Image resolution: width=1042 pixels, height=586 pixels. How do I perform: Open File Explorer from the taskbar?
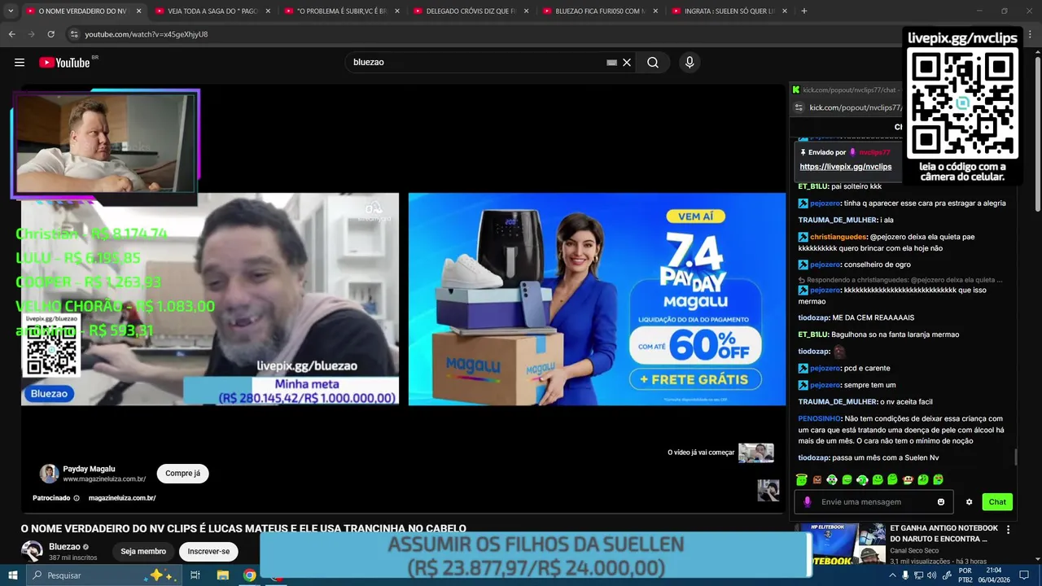tap(222, 575)
